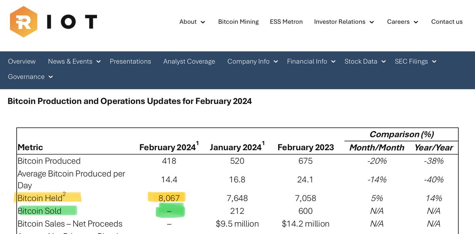Click the 14.4 daily average value

169,179
